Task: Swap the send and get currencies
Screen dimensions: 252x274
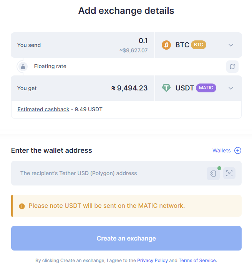Action: (x=232, y=66)
